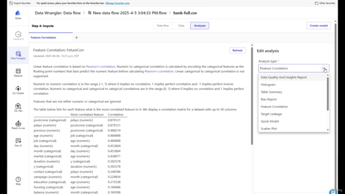The image size is (345, 194).
Task: Click Step 4: Impute label
Action: pos(43,26)
